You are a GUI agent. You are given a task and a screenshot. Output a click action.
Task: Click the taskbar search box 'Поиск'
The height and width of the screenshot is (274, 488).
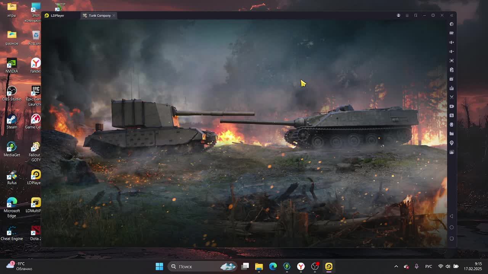(x=203, y=266)
